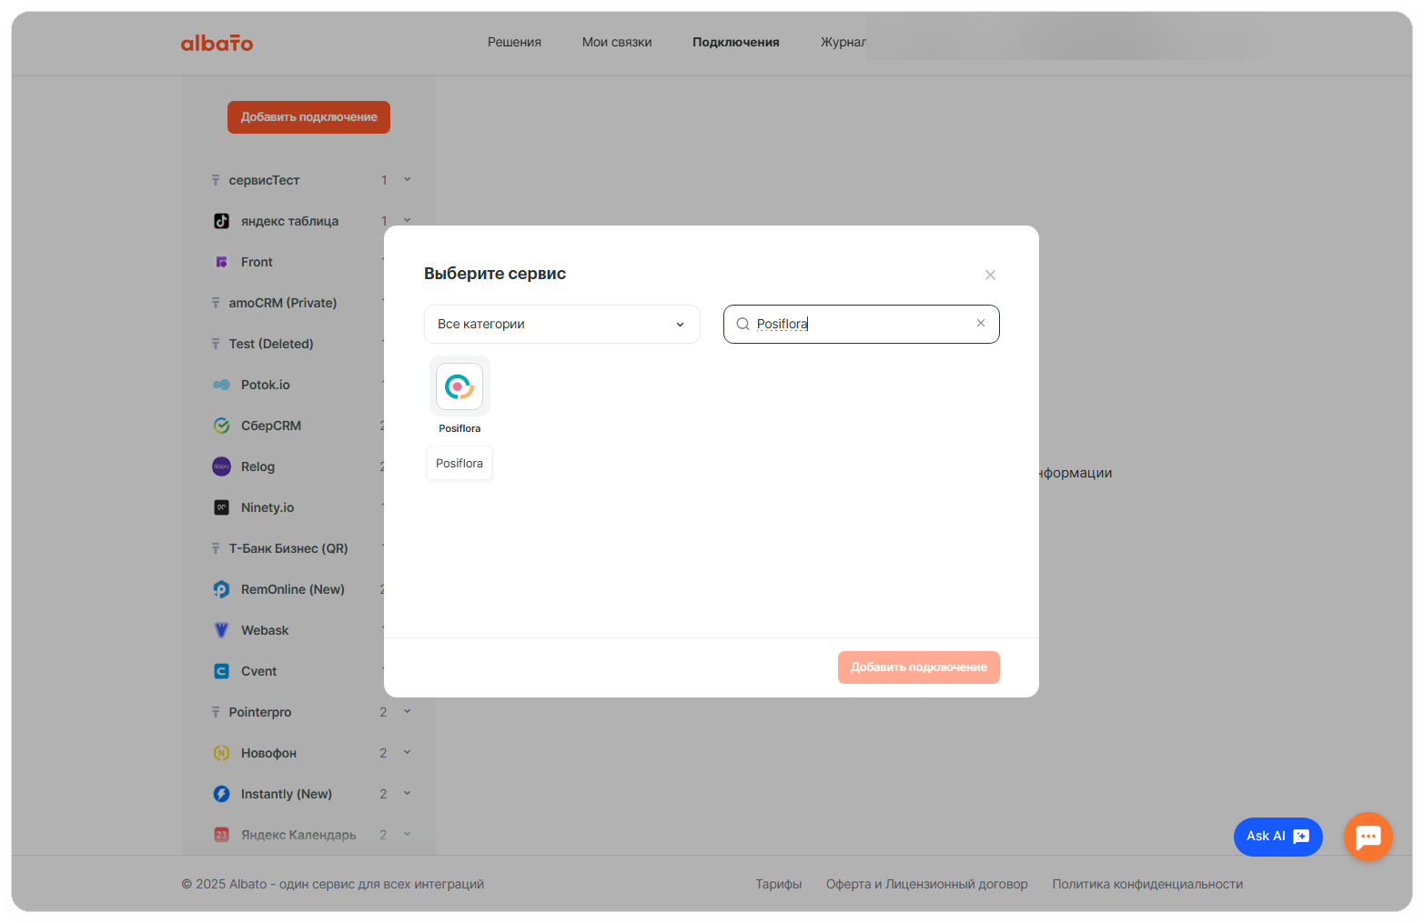
Task: Click the Albato logo
Action: (217, 43)
